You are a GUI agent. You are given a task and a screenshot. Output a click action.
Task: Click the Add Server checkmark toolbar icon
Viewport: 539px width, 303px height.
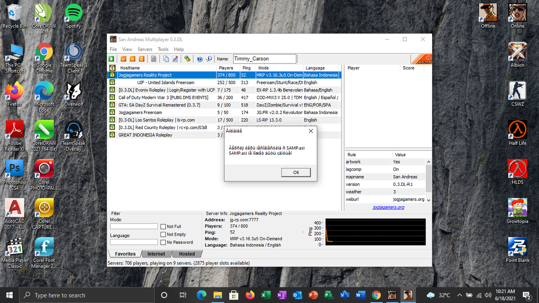point(124,59)
